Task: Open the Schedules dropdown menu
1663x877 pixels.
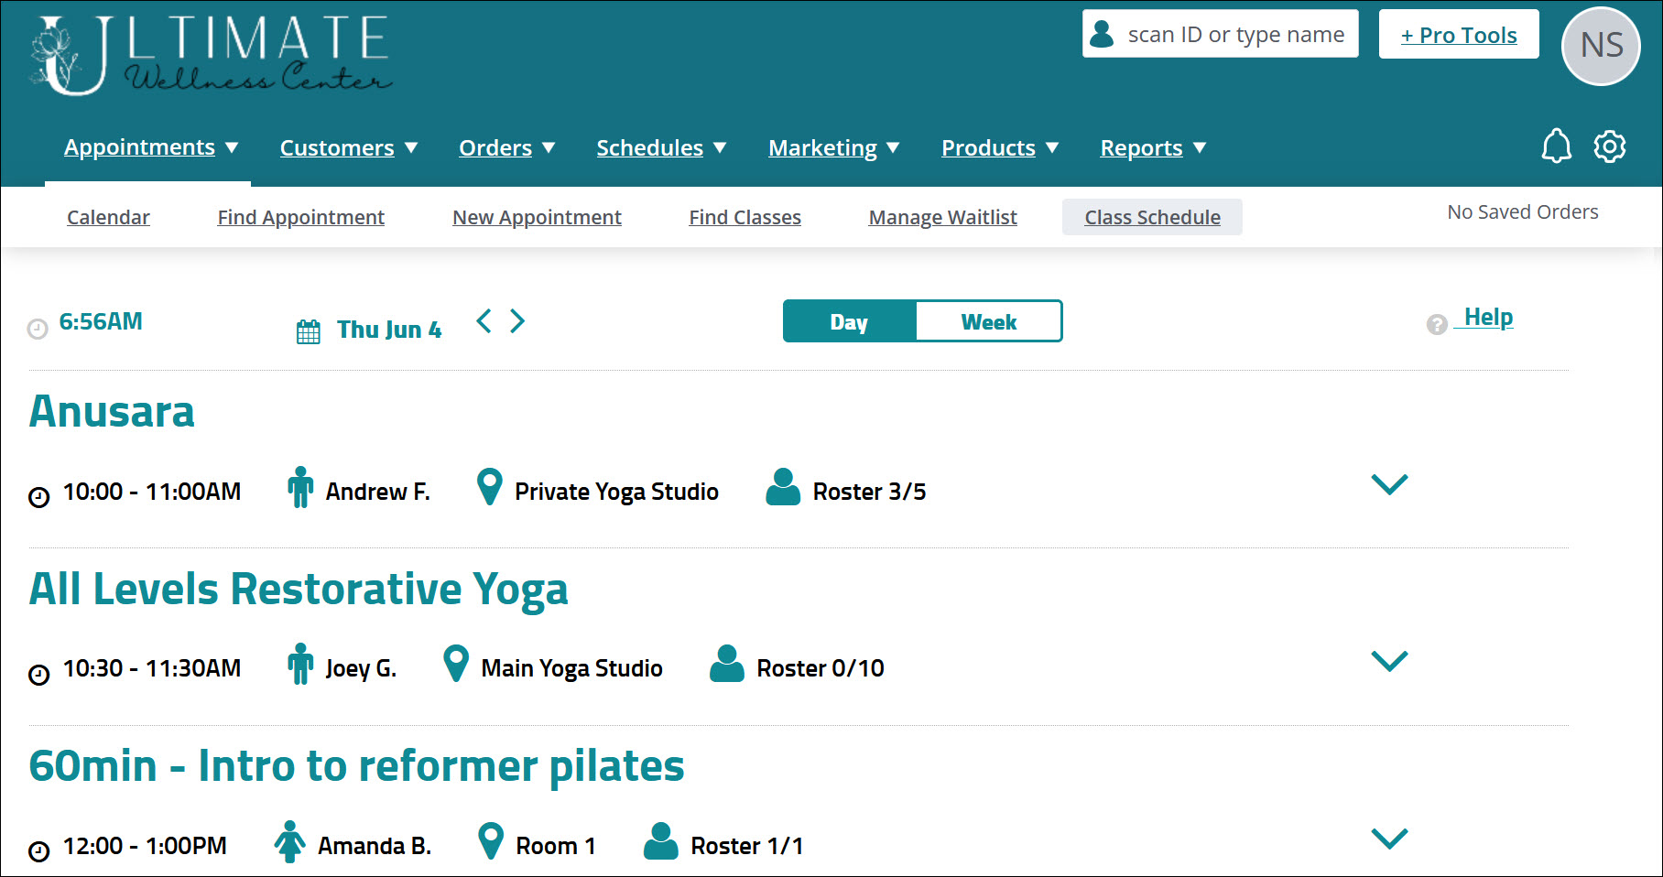Action: click(x=661, y=148)
